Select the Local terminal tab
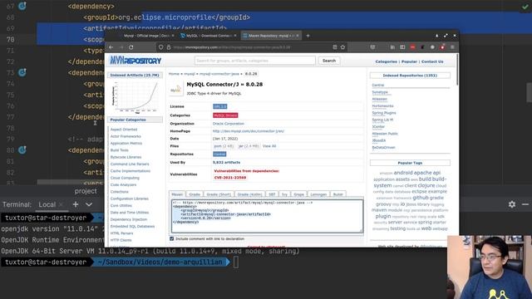The image size is (532, 299). coord(47,204)
